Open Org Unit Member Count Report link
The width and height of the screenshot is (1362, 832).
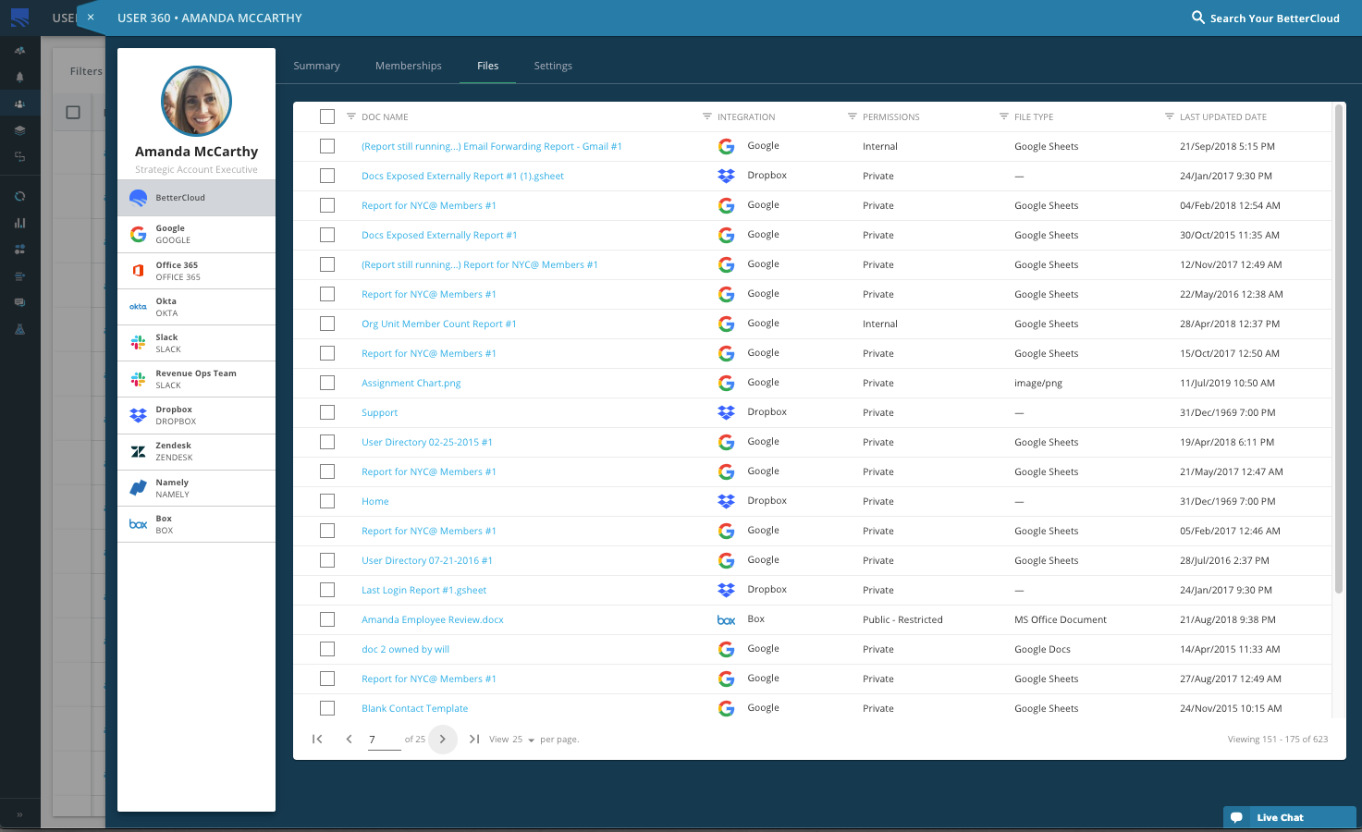438,324
